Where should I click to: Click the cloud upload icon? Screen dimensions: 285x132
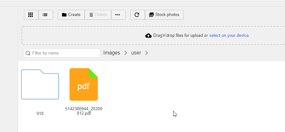[x=148, y=36]
